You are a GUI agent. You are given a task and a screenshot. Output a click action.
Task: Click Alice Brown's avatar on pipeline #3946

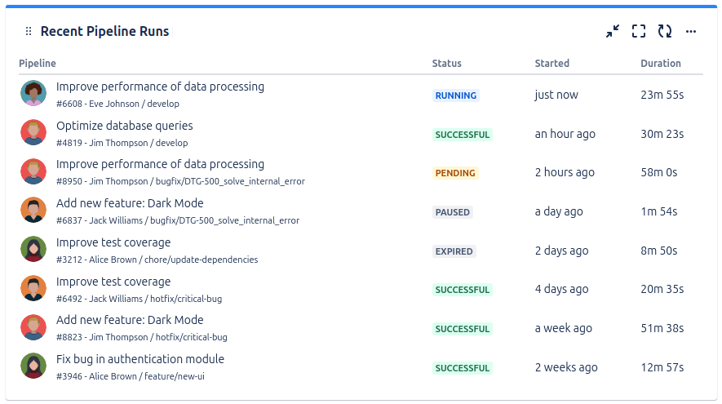[33, 366]
